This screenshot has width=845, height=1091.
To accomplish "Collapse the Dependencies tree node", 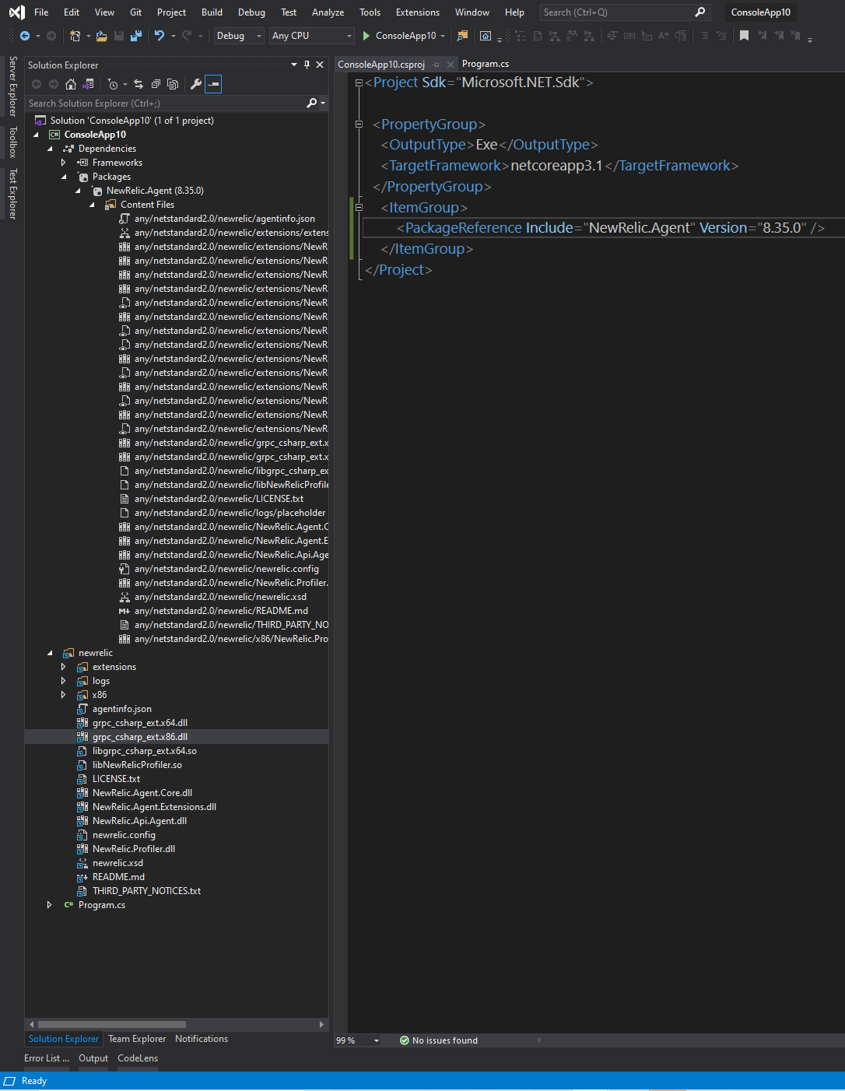I will (x=50, y=149).
